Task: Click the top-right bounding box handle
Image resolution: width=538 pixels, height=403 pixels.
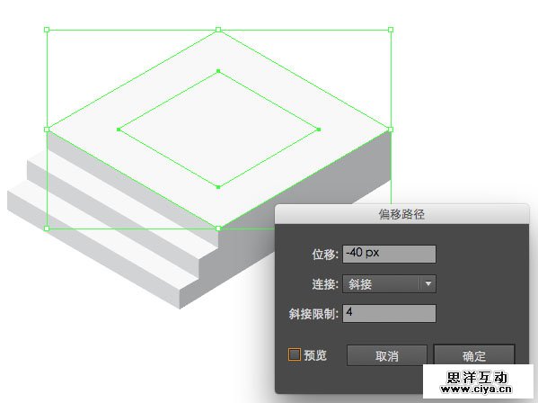Action: point(391,30)
